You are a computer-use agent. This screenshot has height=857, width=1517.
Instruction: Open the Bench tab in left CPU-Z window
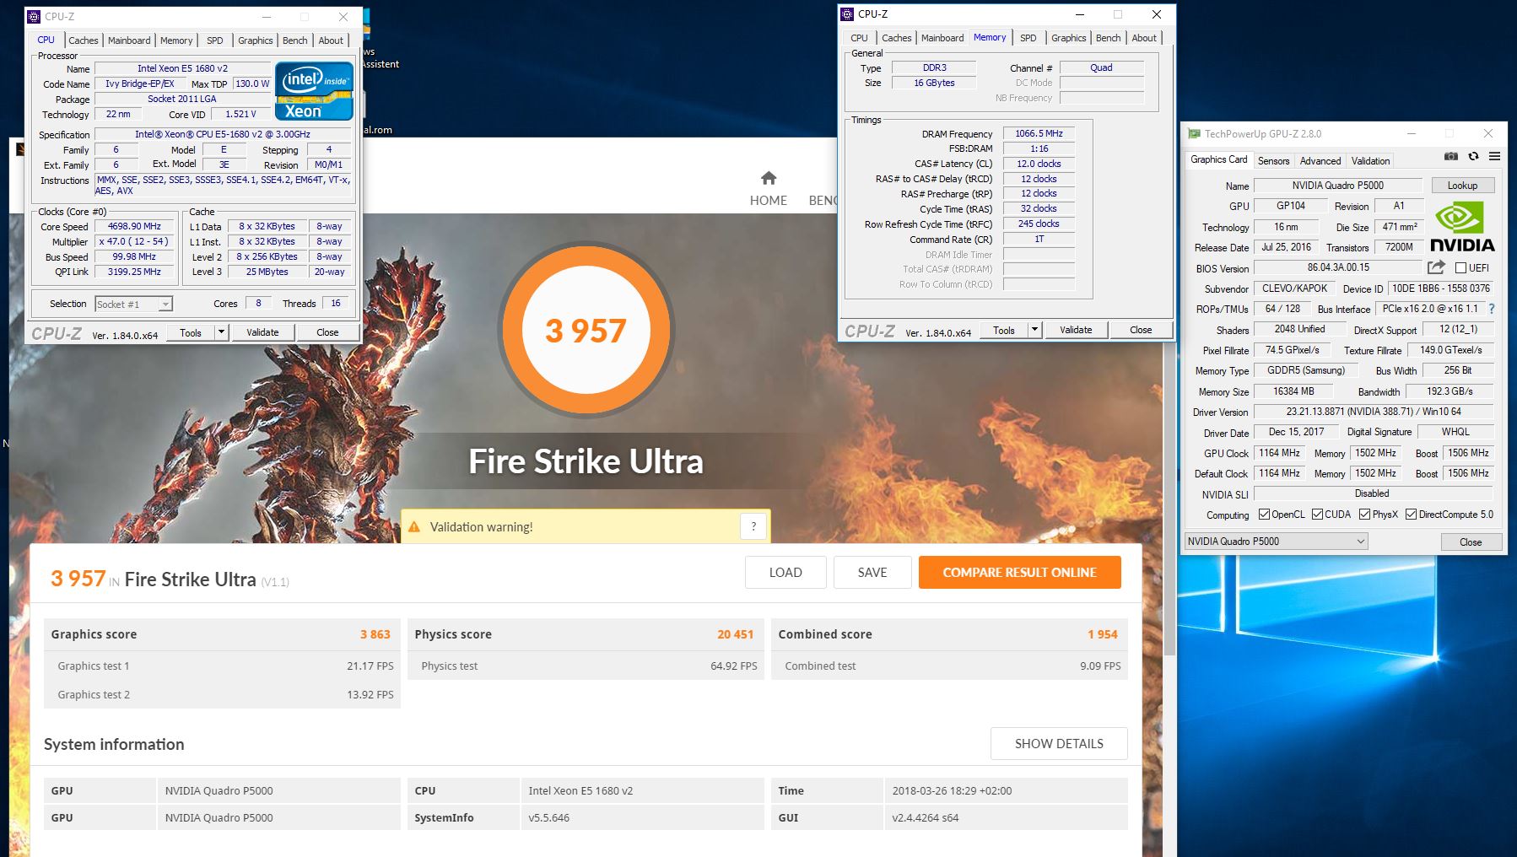pyautogui.click(x=295, y=40)
